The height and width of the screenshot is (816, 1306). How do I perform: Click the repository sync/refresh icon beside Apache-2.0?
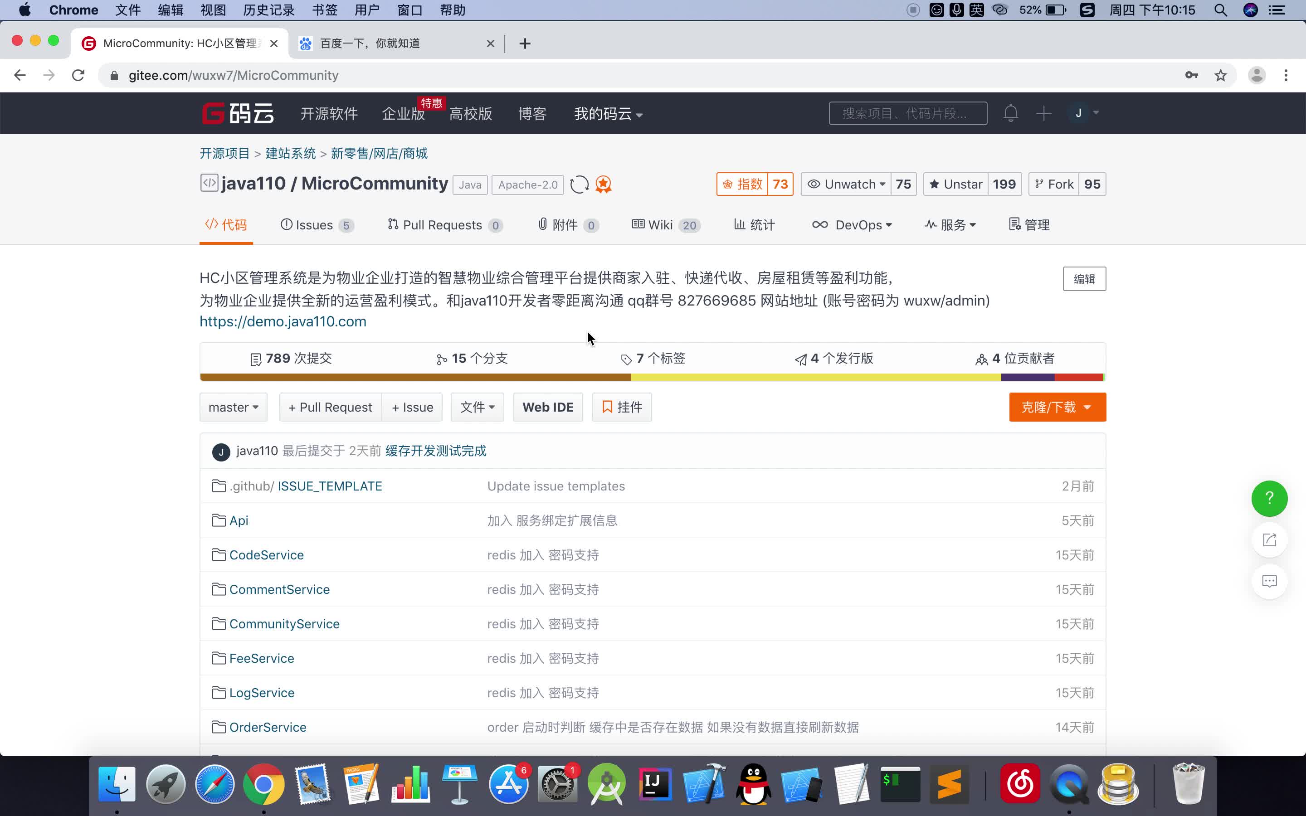pos(579,184)
